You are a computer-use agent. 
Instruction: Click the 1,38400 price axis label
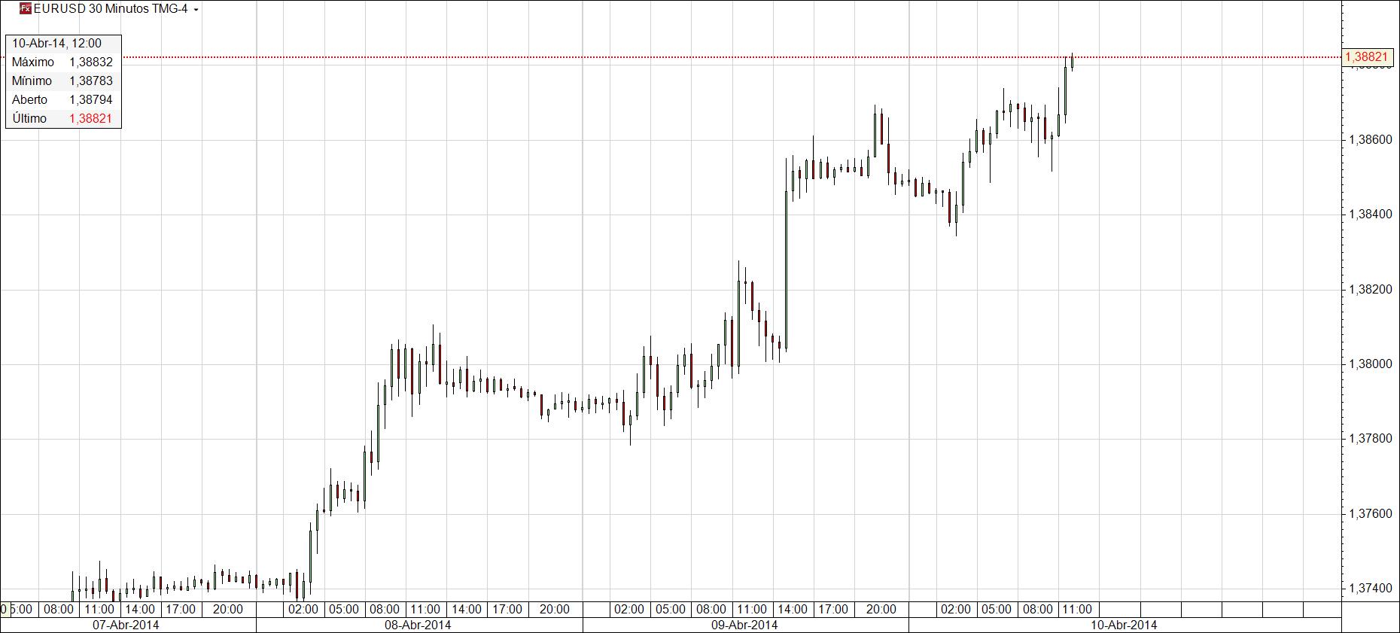[1370, 215]
